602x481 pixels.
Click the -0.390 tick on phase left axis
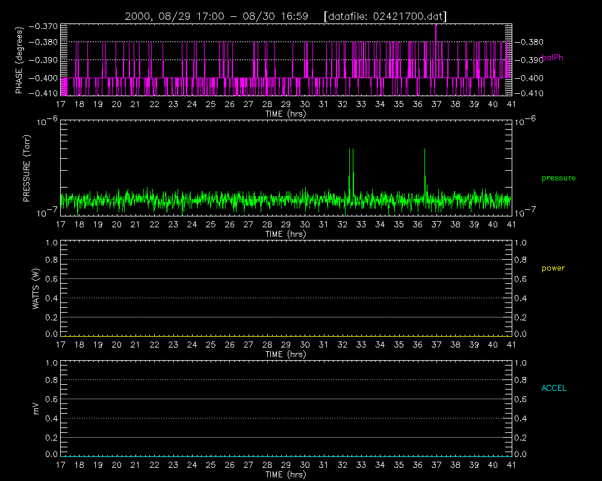[43, 60]
